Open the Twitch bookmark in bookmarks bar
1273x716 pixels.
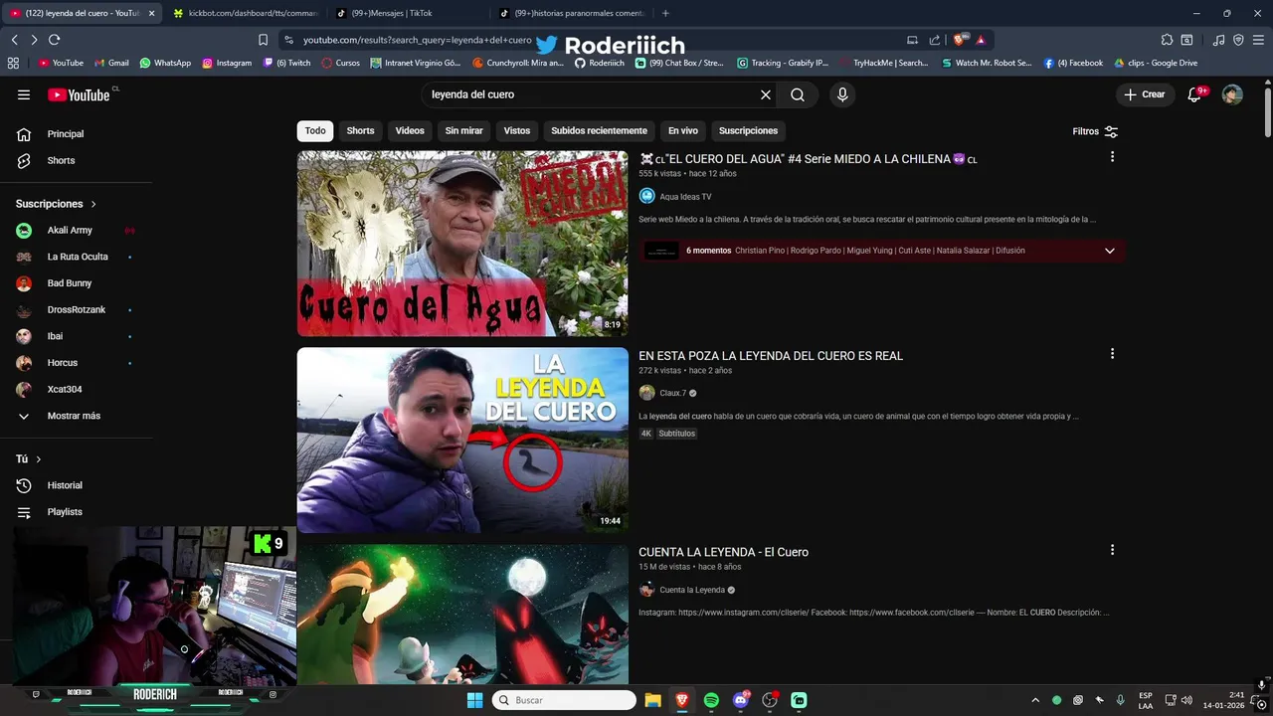pos(286,63)
